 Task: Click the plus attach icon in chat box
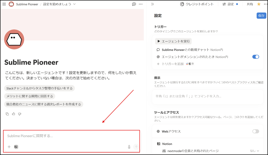[9, 147]
